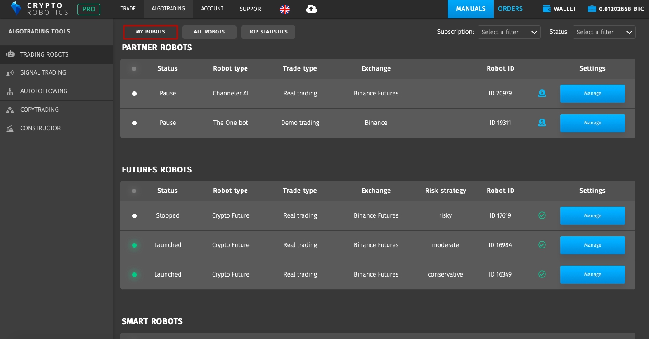Click the 'Binance' exchange cell of The One bot
The image size is (649, 339).
tap(376, 123)
